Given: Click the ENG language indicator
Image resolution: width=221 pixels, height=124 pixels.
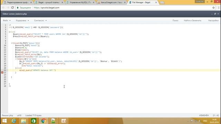Looking at the screenshot, I should [x=205, y=121].
